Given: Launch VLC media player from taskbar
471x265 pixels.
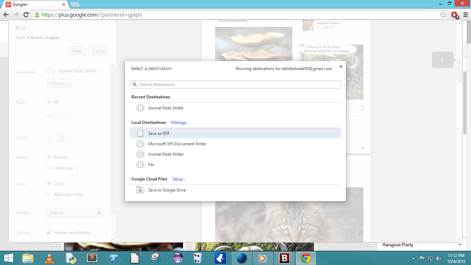Looking at the screenshot, I should (50, 258).
